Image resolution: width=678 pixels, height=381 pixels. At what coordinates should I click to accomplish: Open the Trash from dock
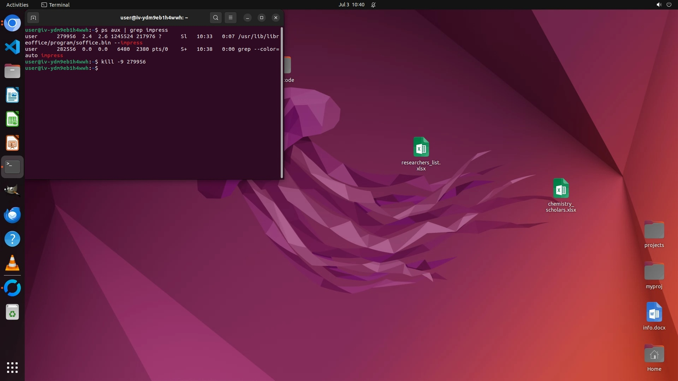coord(12,312)
